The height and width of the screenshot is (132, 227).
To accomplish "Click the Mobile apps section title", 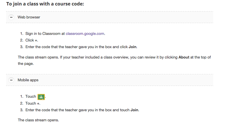I will pyautogui.click(x=28, y=80).
